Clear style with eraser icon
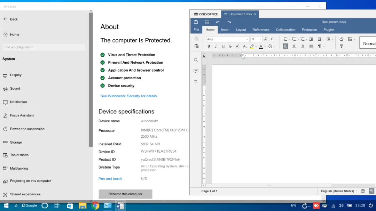The height and width of the screenshot is (211, 376). pos(342,39)
